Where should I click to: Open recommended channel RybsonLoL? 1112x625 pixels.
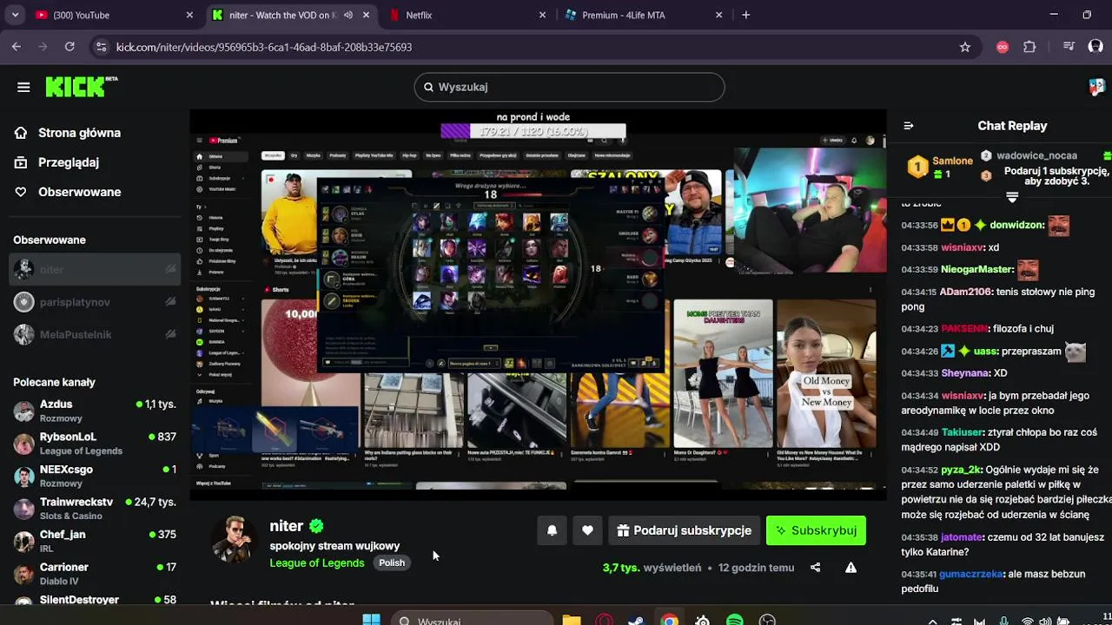(x=95, y=443)
